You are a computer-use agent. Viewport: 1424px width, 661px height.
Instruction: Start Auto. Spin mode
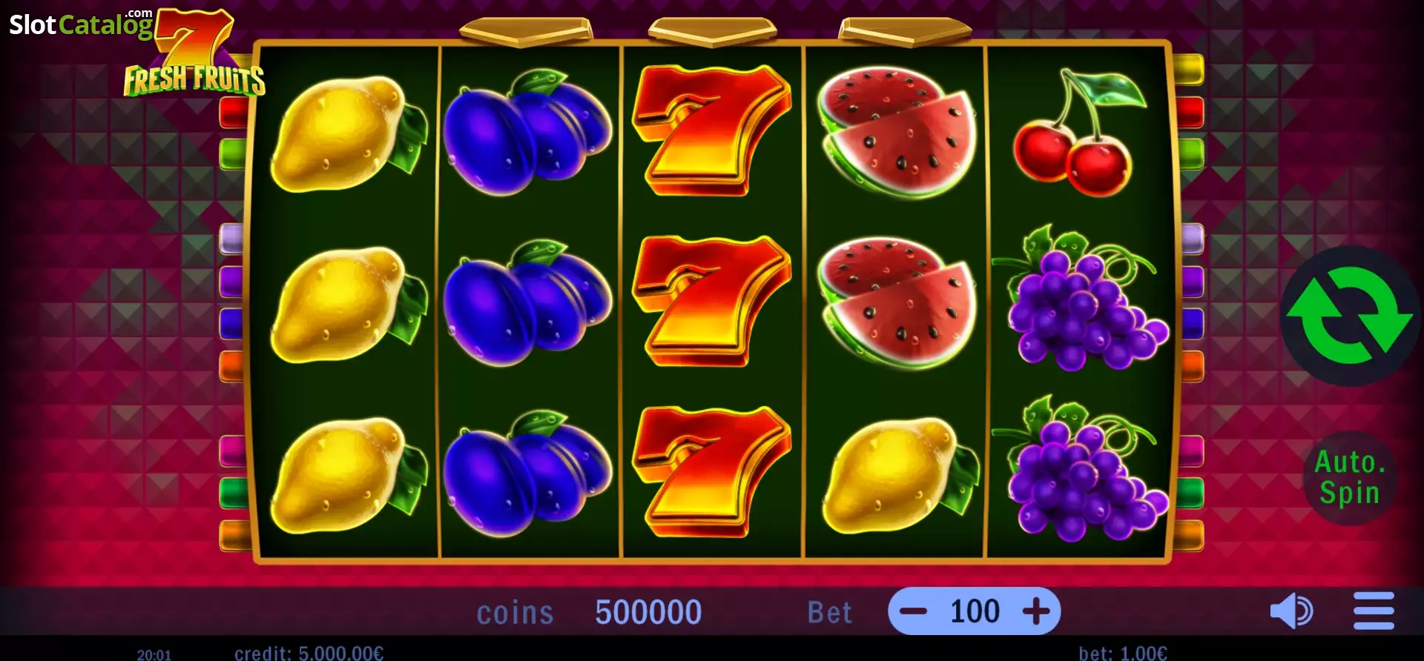1350,478
